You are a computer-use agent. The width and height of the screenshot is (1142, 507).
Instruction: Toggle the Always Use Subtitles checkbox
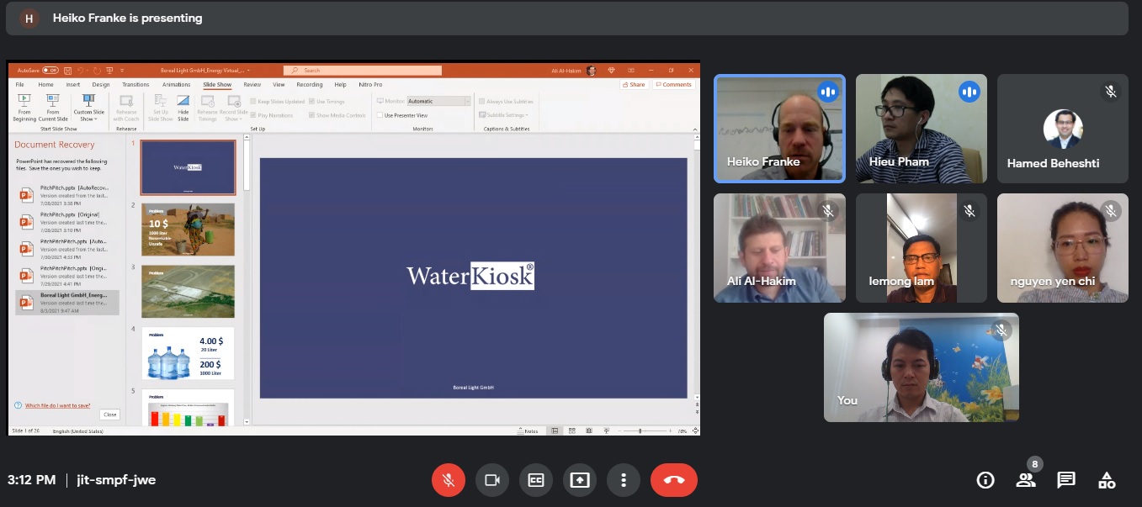point(482,101)
